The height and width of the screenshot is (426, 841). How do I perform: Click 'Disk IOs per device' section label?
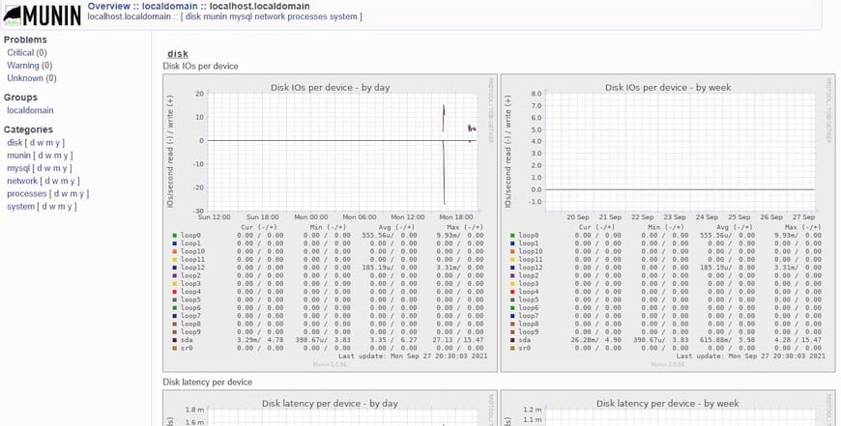click(201, 66)
